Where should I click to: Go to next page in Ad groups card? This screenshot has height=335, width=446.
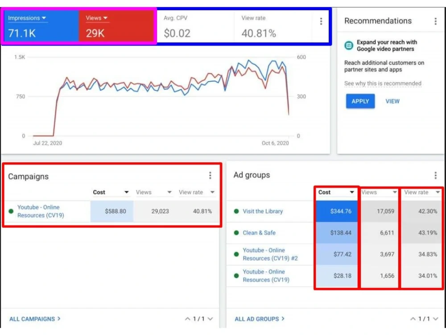pos(435,319)
